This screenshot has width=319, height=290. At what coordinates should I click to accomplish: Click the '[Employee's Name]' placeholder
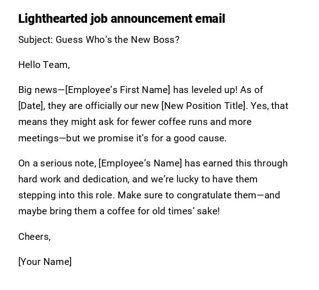coord(140,163)
